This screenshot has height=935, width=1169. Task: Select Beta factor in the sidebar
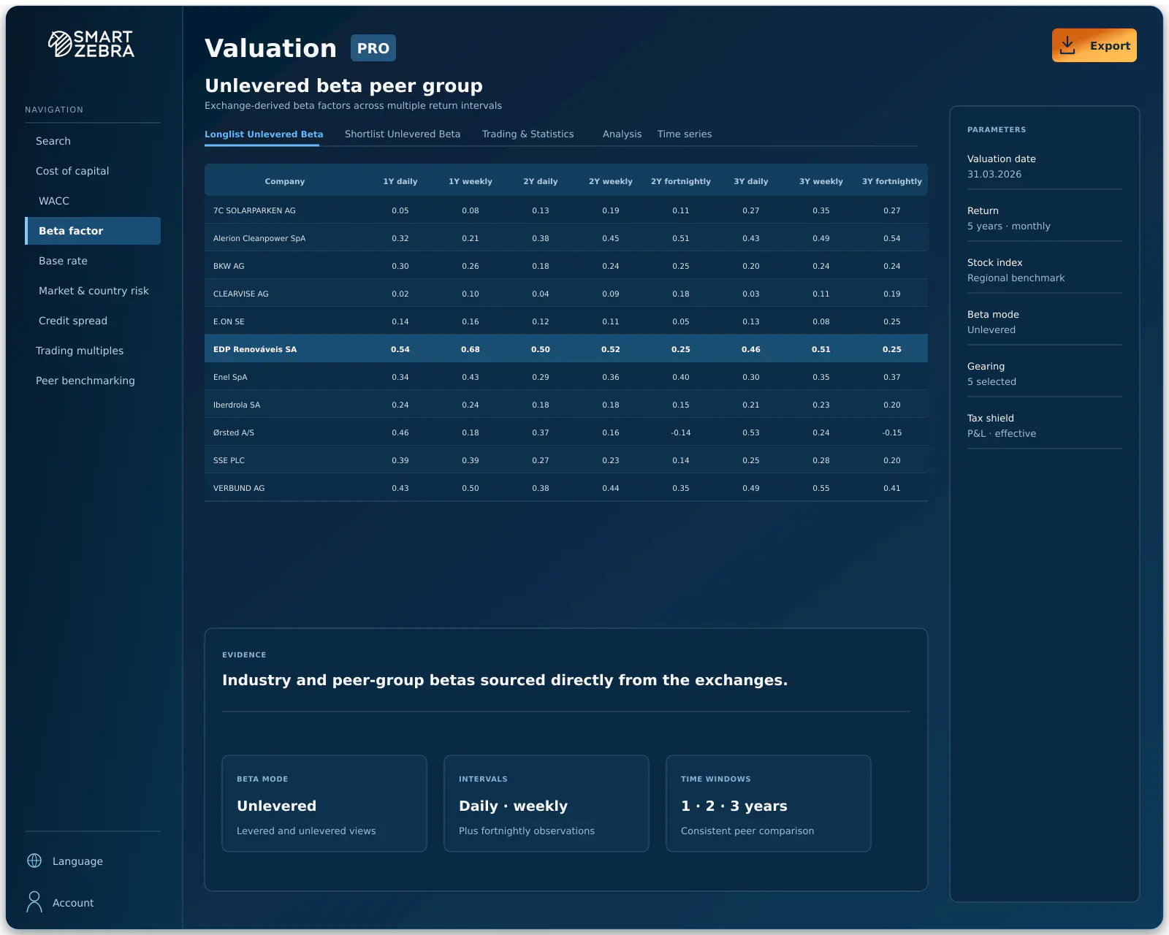tap(93, 231)
